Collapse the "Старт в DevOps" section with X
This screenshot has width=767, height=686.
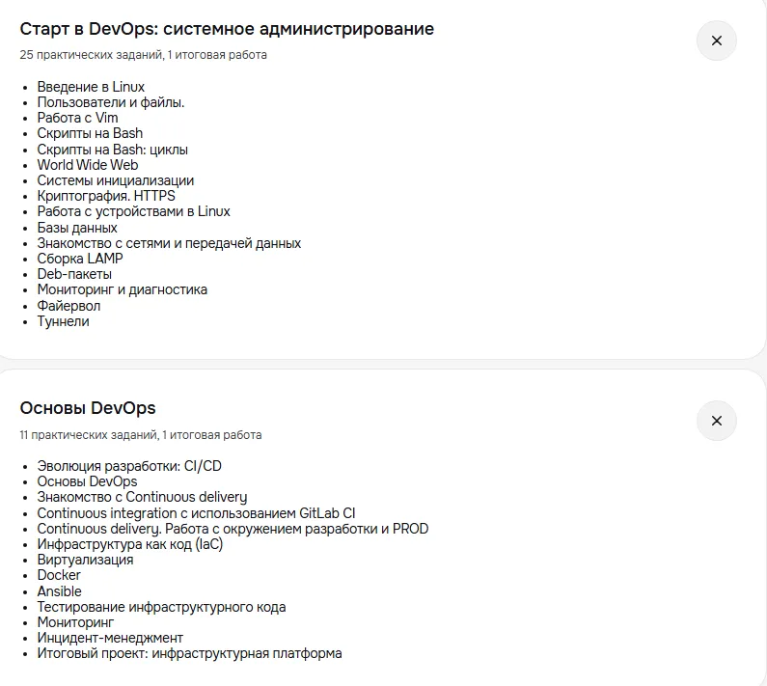click(716, 41)
